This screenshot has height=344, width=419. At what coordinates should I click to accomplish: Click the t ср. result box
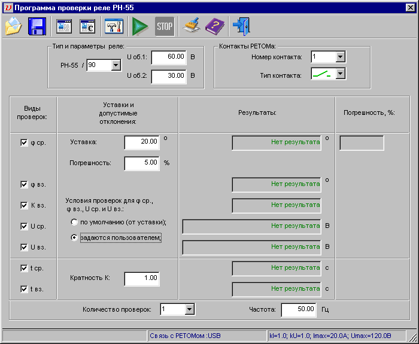pyautogui.click(x=277, y=268)
